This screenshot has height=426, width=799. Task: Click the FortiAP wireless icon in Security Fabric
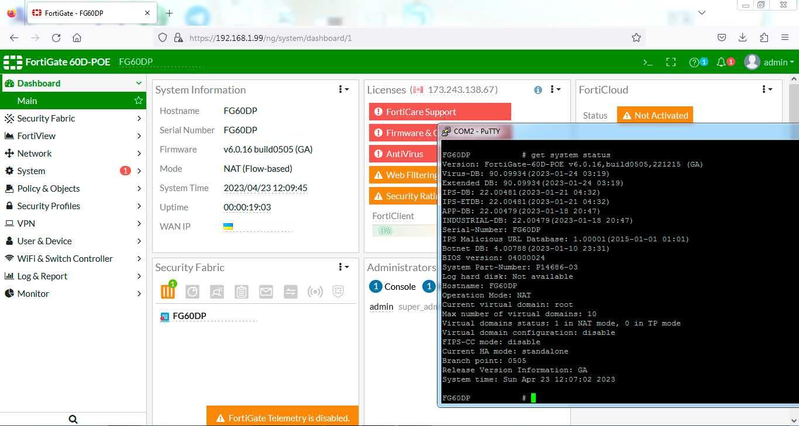(x=315, y=292)
